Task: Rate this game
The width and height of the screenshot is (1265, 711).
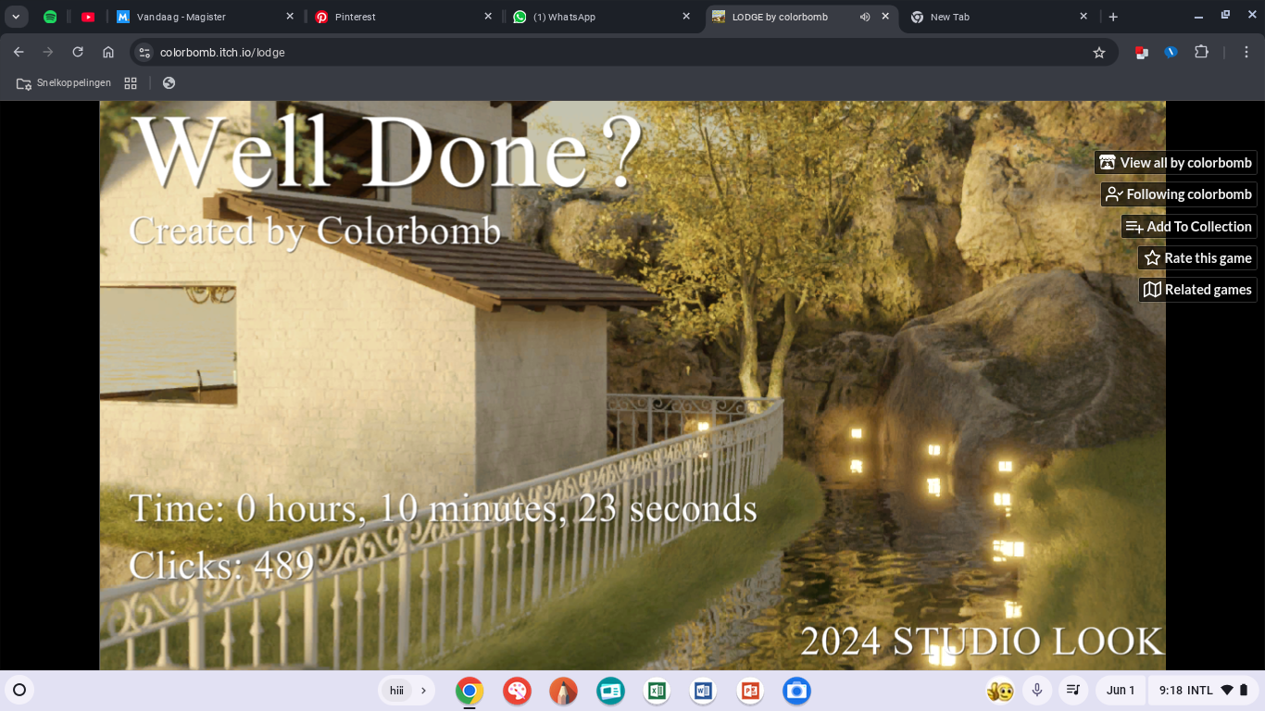Action: coord(1197,258)
